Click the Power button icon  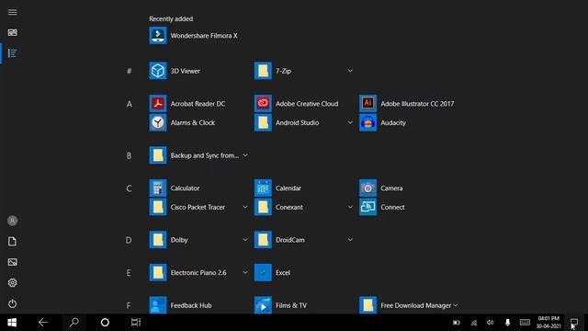click(x=12, y=303)
